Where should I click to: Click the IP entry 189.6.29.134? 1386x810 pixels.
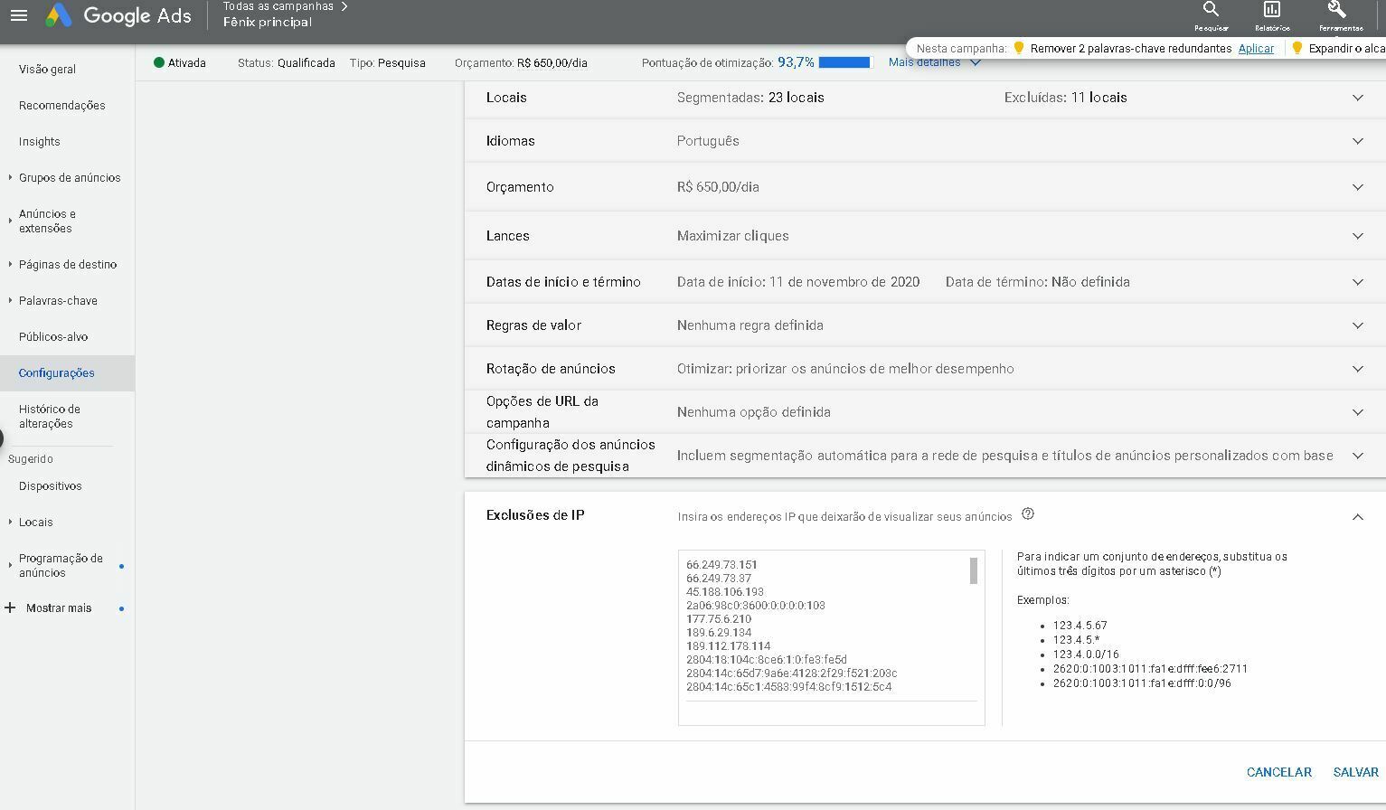[x=718, y=632]
